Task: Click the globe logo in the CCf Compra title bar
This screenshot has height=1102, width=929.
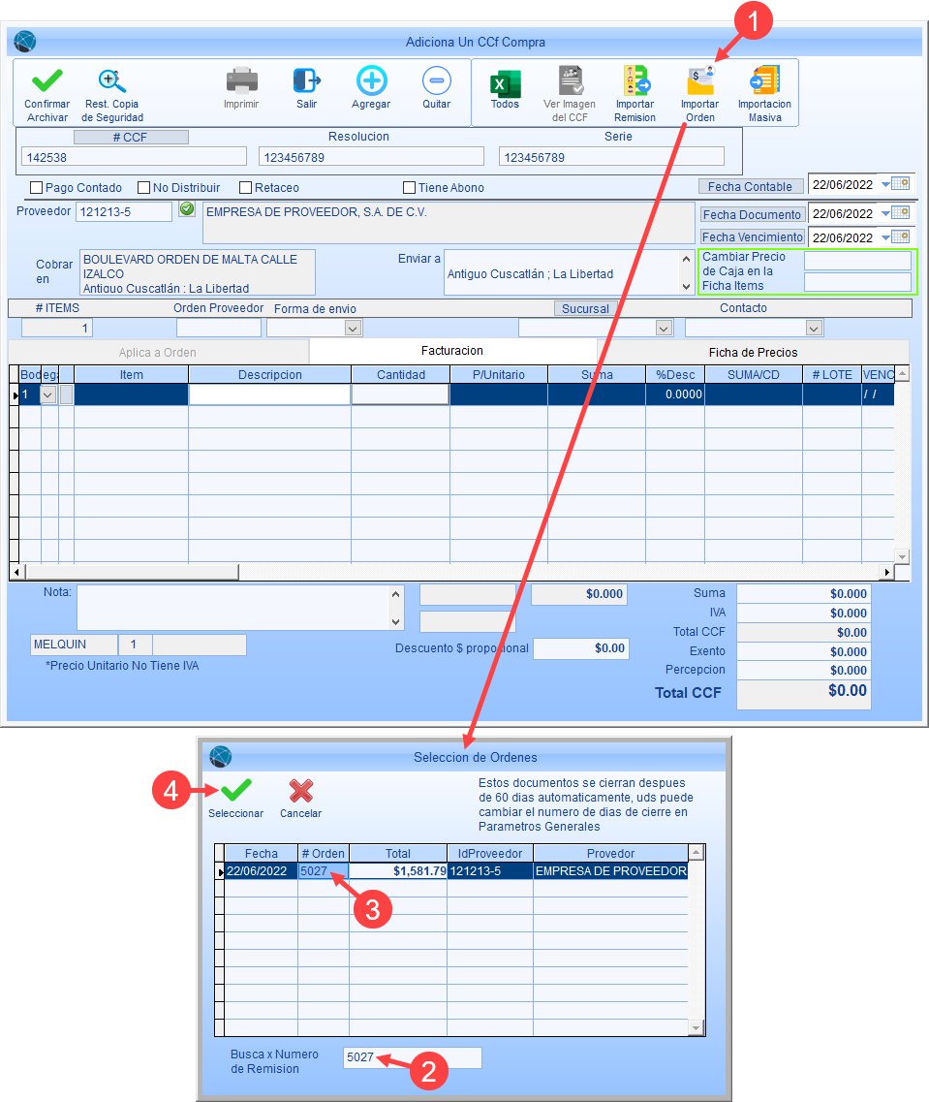Action: pos(24,42)
